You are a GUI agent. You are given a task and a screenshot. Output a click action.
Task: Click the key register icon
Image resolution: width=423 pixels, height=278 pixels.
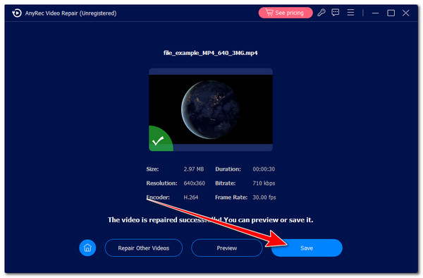tap(321, 13)
